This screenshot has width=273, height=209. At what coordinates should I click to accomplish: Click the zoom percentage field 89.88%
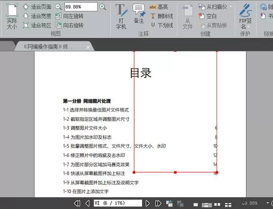point(81,7)
